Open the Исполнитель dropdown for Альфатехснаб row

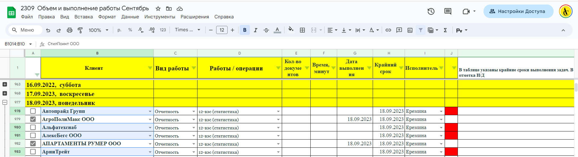[x=441, y=128]
